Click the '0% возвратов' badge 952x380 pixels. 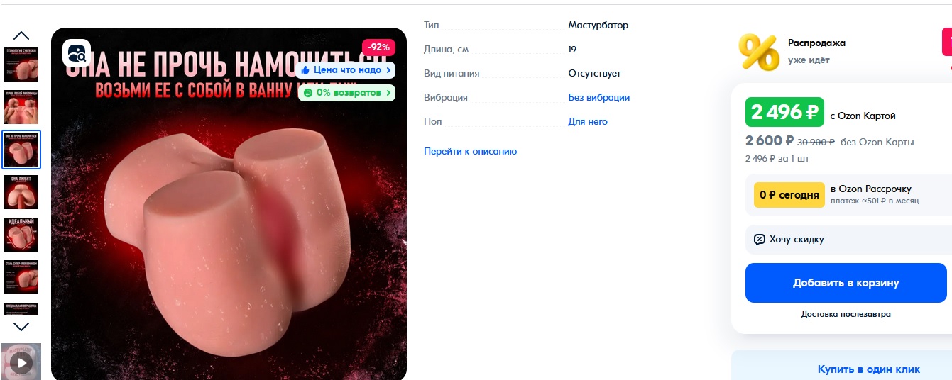pos(346,92)
